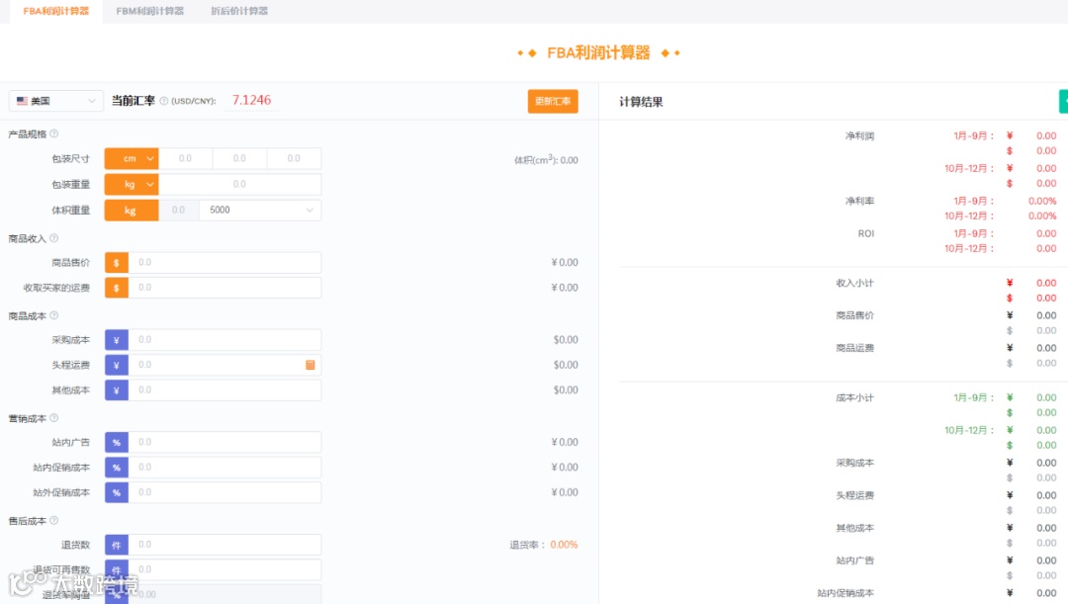The image size is (1068, 604).
Task: Click help icon beside 营销成本
Action: coord(53,418)
